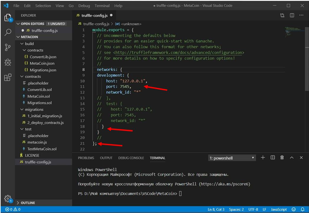This screenshot has width=309, height=213.
Task: Kill terminal with the trash icon
Action: [282, 158]
